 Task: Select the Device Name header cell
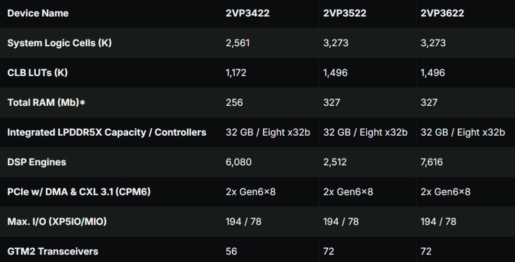[x=38, y=13]
